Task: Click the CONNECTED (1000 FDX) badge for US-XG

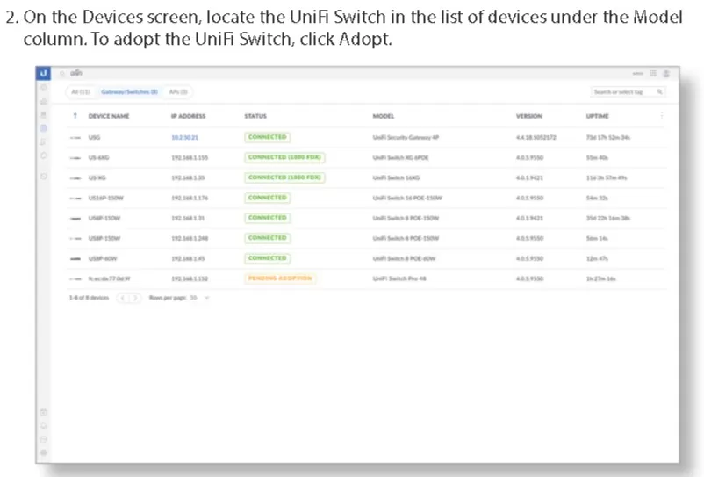Action: click(x=284, y=177)
